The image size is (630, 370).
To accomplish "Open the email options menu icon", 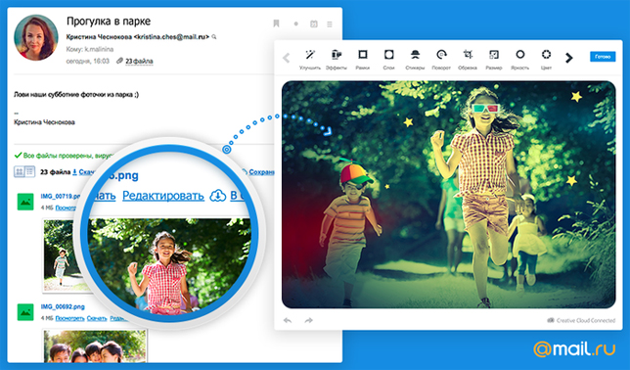I will [x=330, y=24].
